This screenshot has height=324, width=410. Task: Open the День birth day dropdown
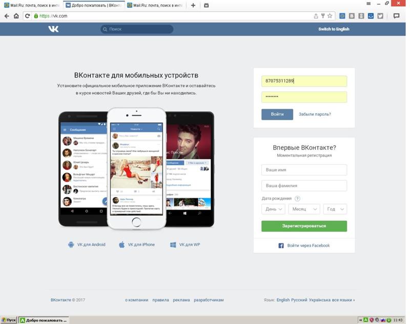(273, 209)
